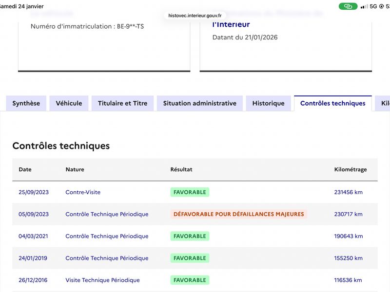The height and width of the screenshot is (292, 390).
Task: Select the Titulaire et Titre tab
Action: pyautogui.click(x=122, y=103)
